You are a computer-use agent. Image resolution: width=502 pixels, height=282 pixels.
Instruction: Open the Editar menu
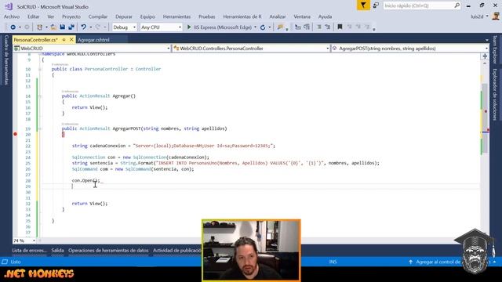(33, 16)
